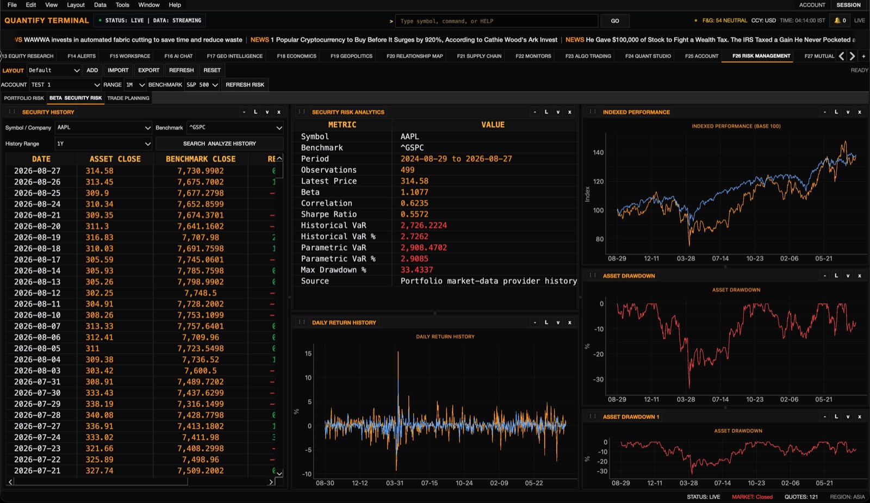Viewport: 870px width, 503px height.
Task: Click the L icon on Indexed Performance panel
Action: pos(836,112)
